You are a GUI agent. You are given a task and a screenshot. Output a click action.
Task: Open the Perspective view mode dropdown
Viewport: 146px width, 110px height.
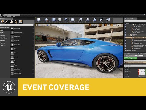42,25
